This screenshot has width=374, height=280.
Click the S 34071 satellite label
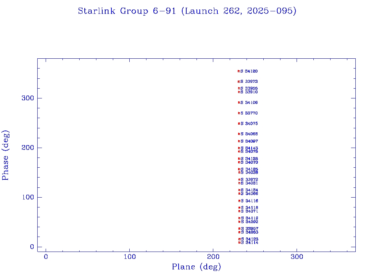tap(250, 211)
